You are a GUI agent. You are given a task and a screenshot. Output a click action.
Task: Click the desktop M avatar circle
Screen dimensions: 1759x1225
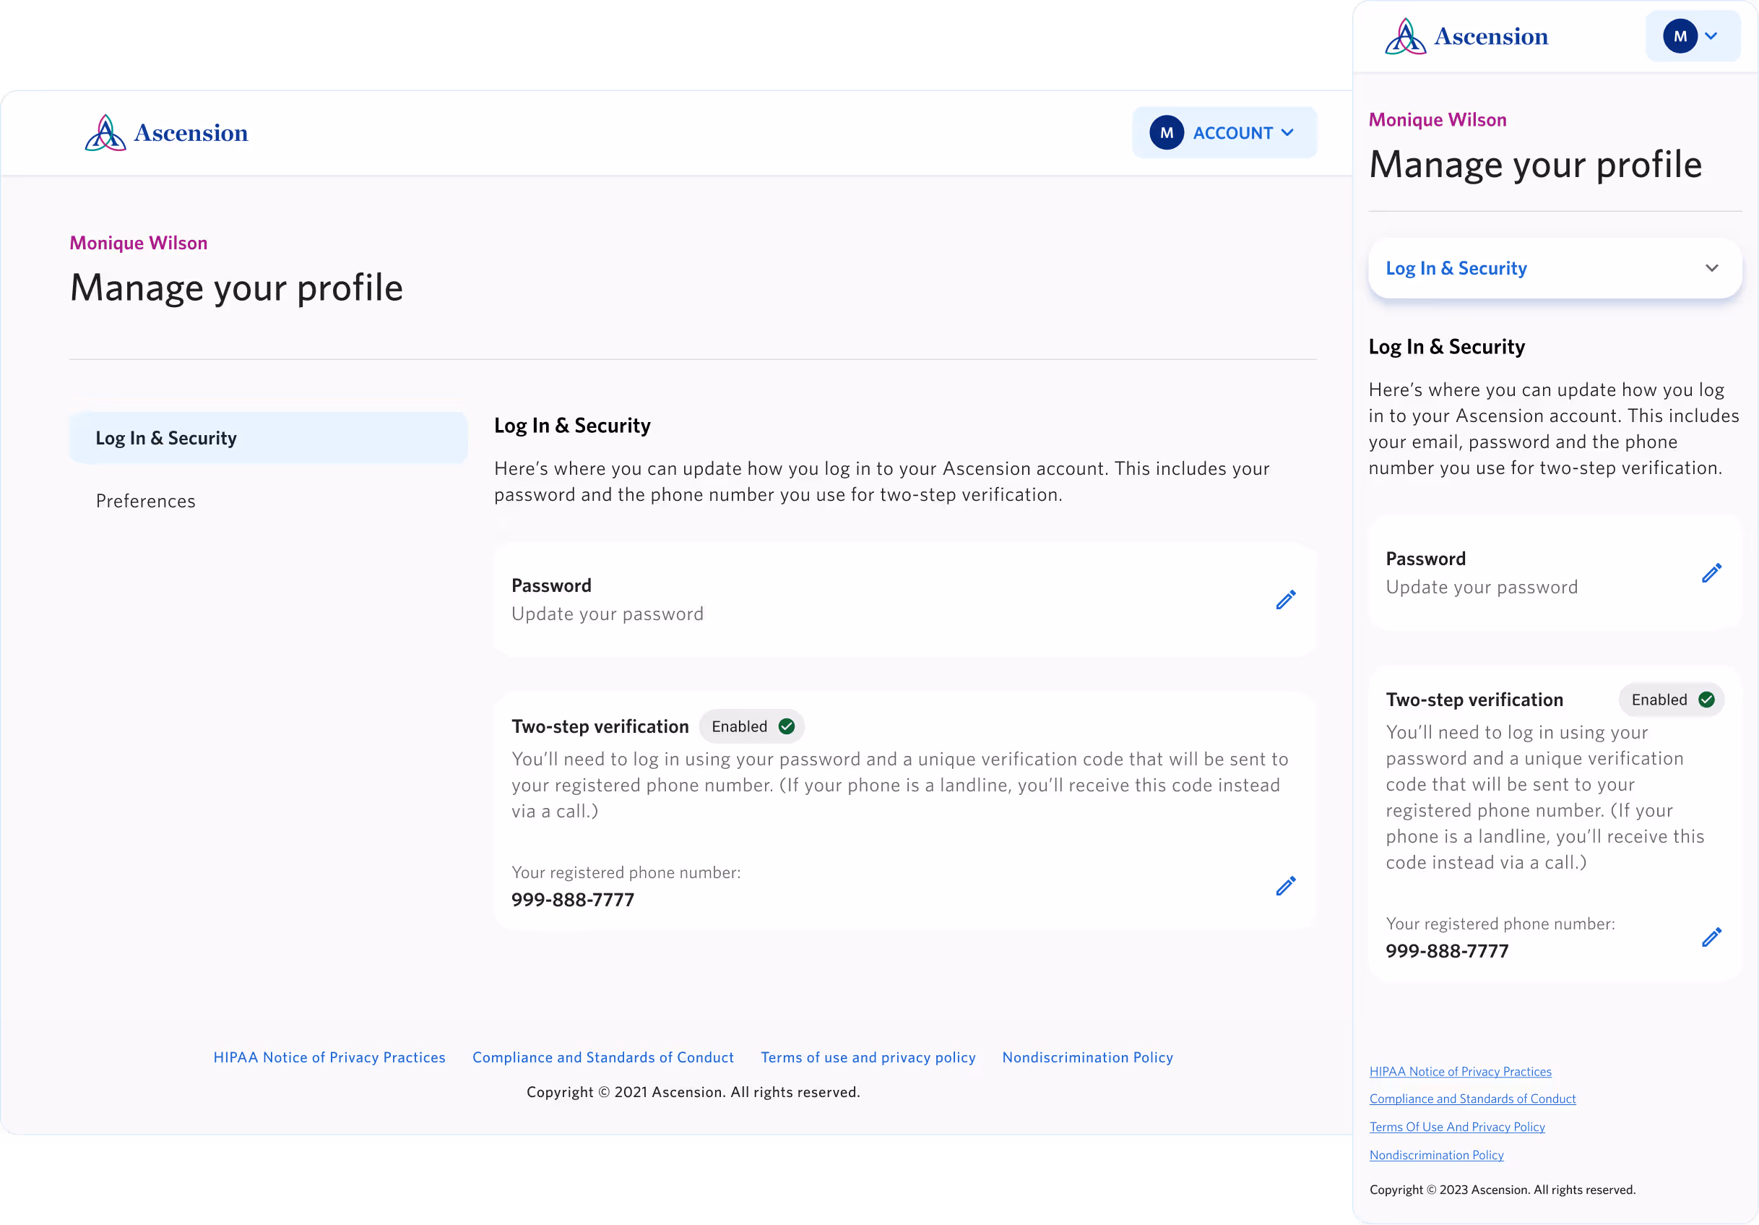pyautogui.click(x=1166, y=133)
